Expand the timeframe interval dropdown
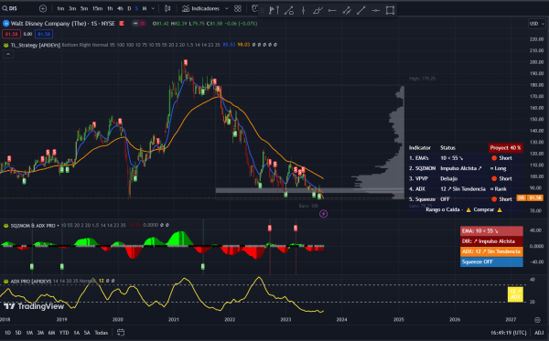Screen dimensions: 549x341 click(153, 8)
